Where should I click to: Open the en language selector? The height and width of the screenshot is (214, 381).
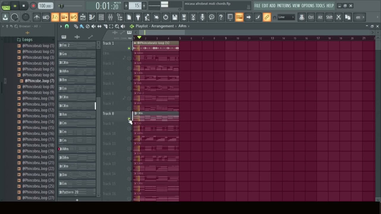click(x=360, y=17)
